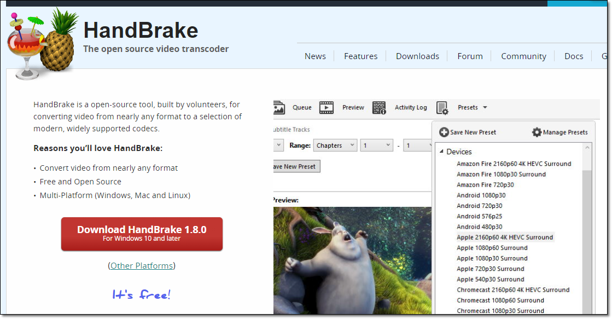Click the Save New Preset button below Range
612x319 pixels.
pyautogui.click(x=296, y=166)
